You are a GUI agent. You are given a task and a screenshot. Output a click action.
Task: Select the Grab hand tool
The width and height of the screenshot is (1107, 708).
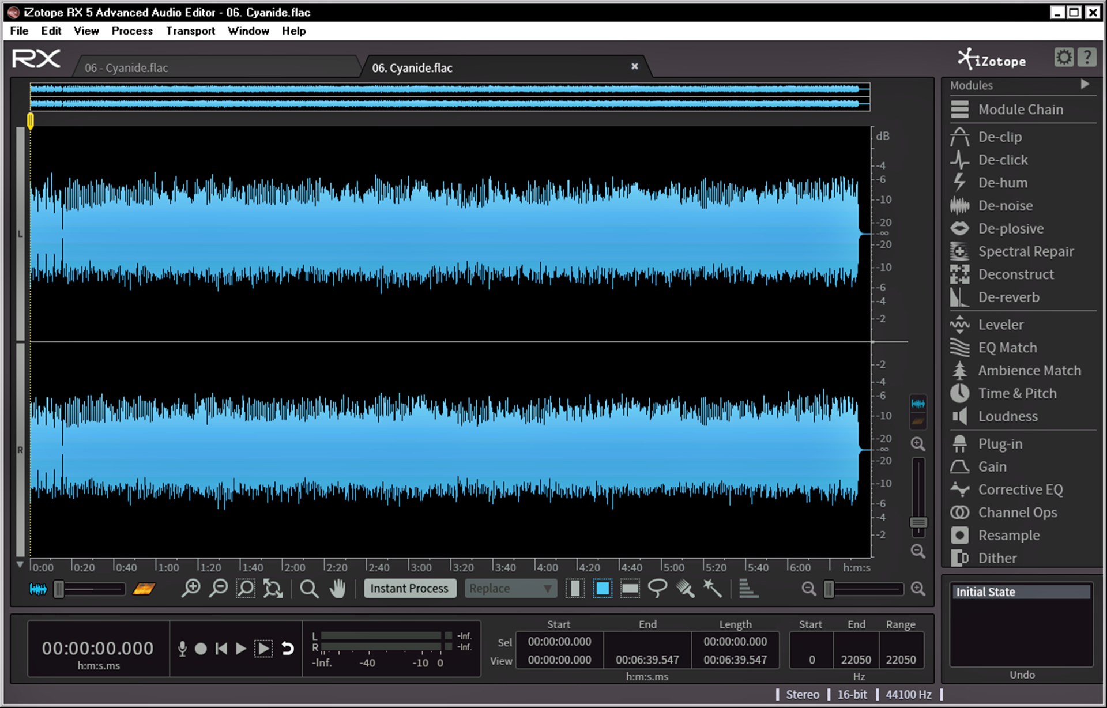click(337, 589)
